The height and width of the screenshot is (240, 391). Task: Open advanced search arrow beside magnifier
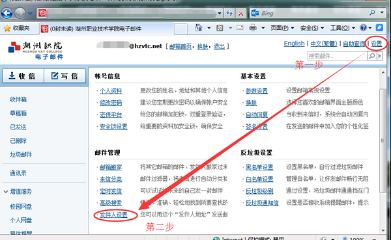(x=379, y=56)
